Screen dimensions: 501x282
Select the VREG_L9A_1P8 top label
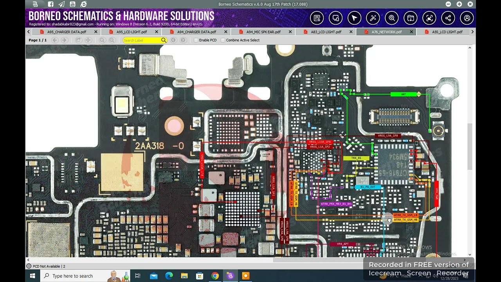(x=388, y=136)
